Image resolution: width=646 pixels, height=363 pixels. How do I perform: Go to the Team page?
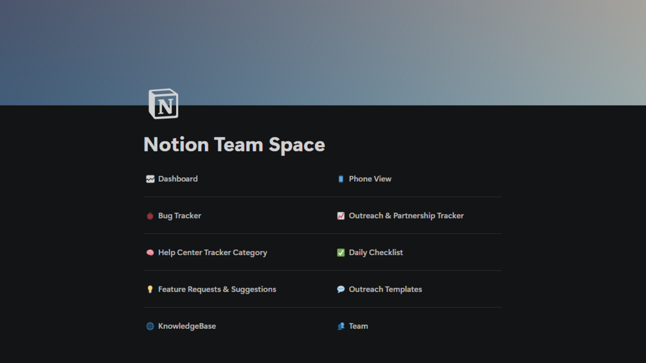click(x=359, y=326)
